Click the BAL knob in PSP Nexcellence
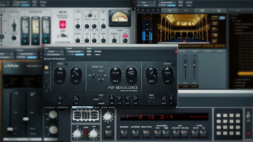Screen dimensions: 253x142 click(171, 98)
